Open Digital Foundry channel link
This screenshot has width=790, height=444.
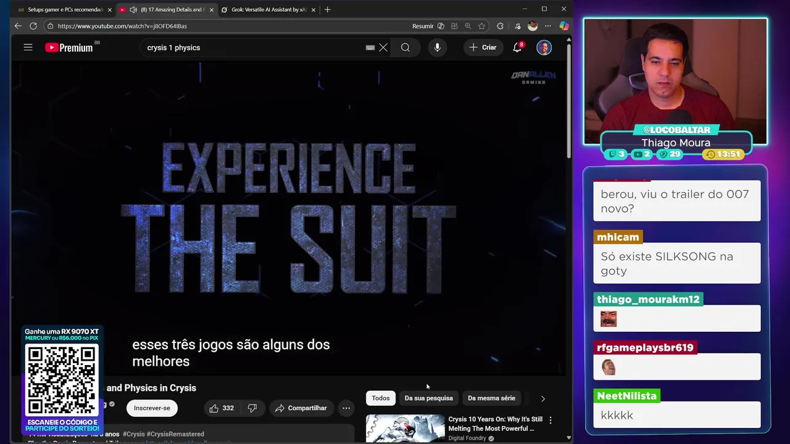point(467,438)
